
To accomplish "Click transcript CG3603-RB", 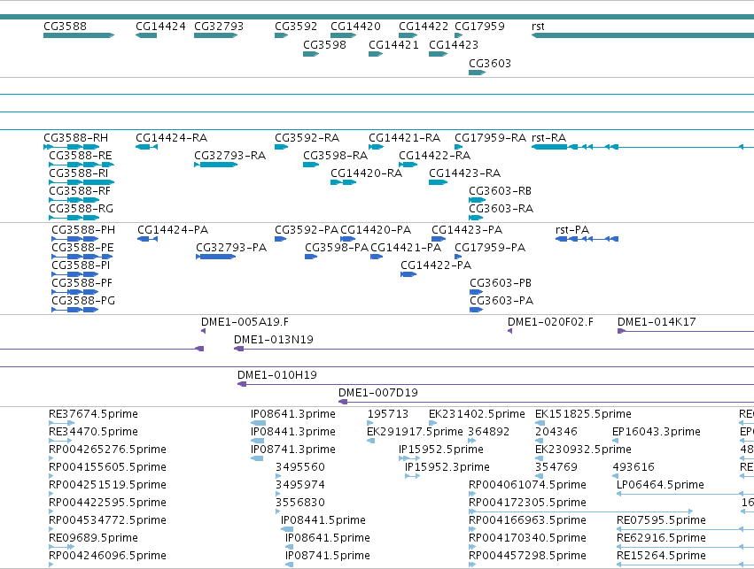I will 500,191.
